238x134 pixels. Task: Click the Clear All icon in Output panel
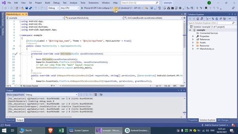96,95
